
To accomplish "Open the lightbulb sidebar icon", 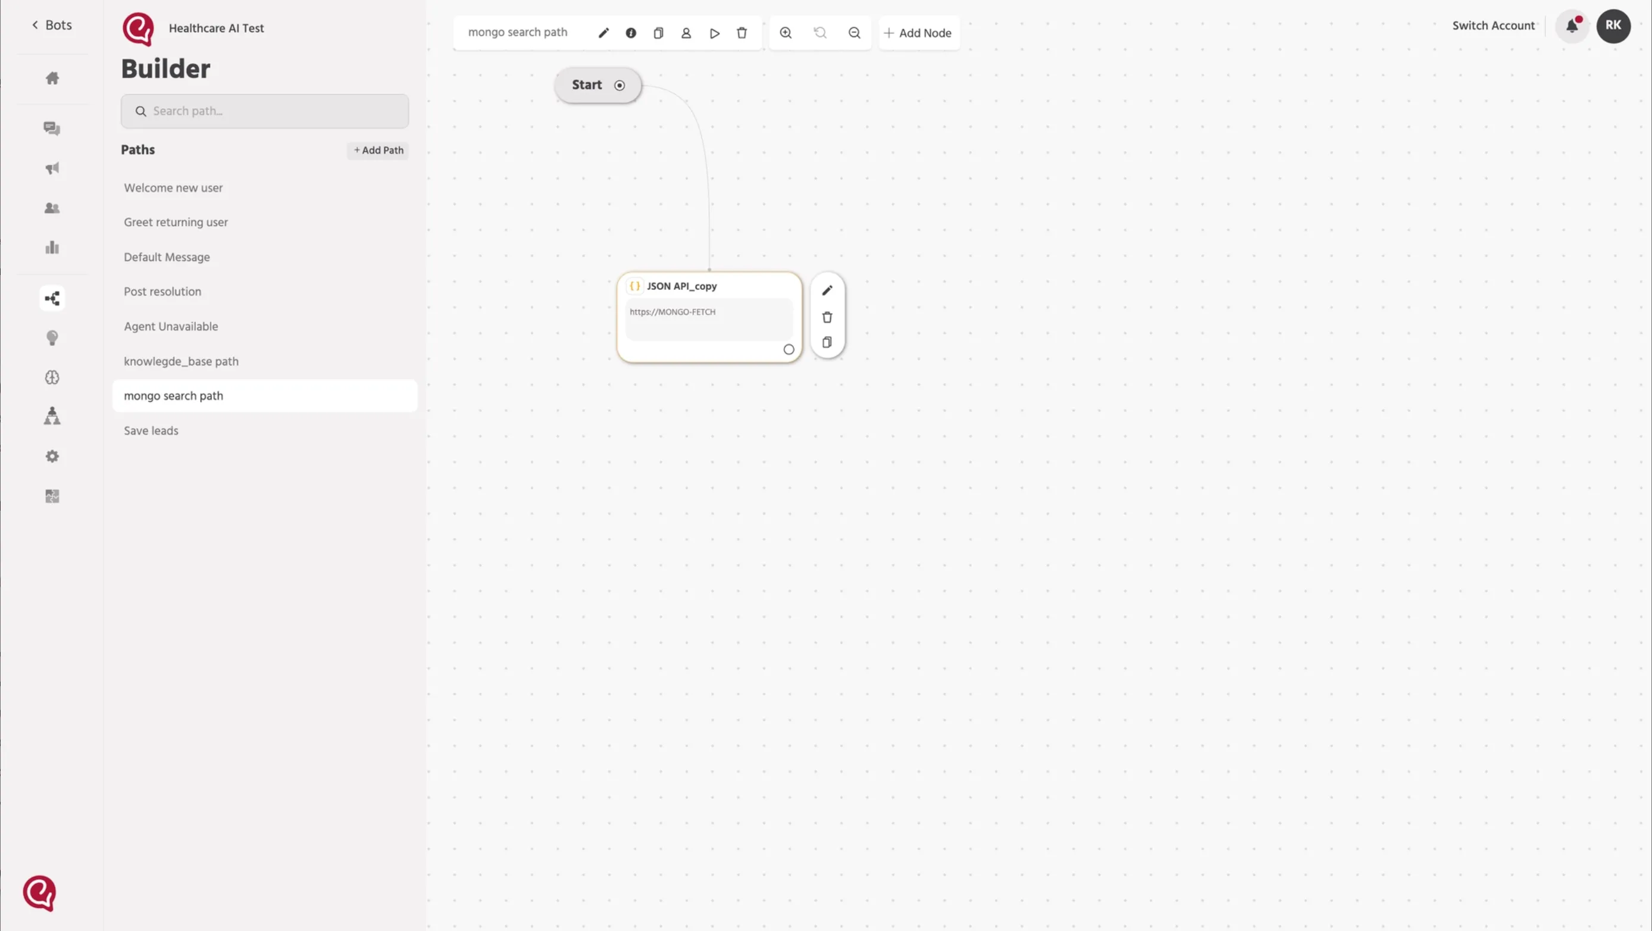I will coord(52,338).
